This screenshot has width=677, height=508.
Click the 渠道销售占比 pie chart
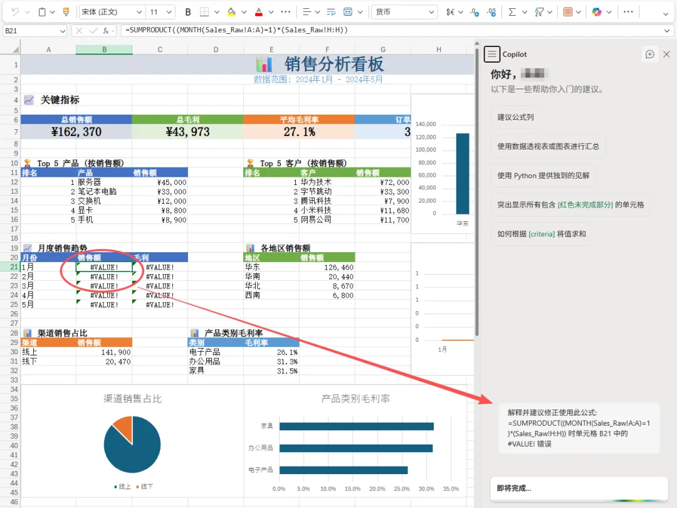pos(132,445)
